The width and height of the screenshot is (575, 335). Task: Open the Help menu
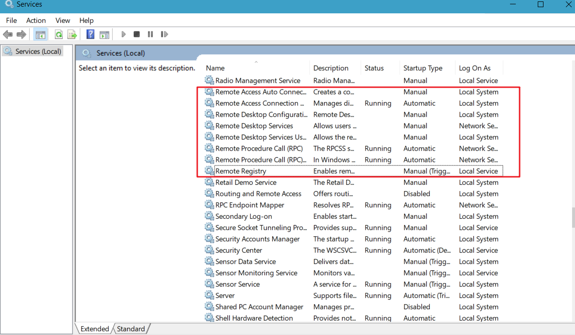point(86,20)
